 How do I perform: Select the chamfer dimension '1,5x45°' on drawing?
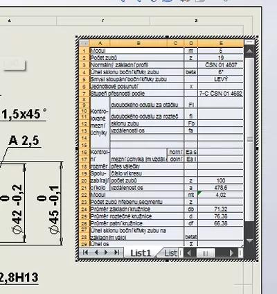click(x=24, y=114)
